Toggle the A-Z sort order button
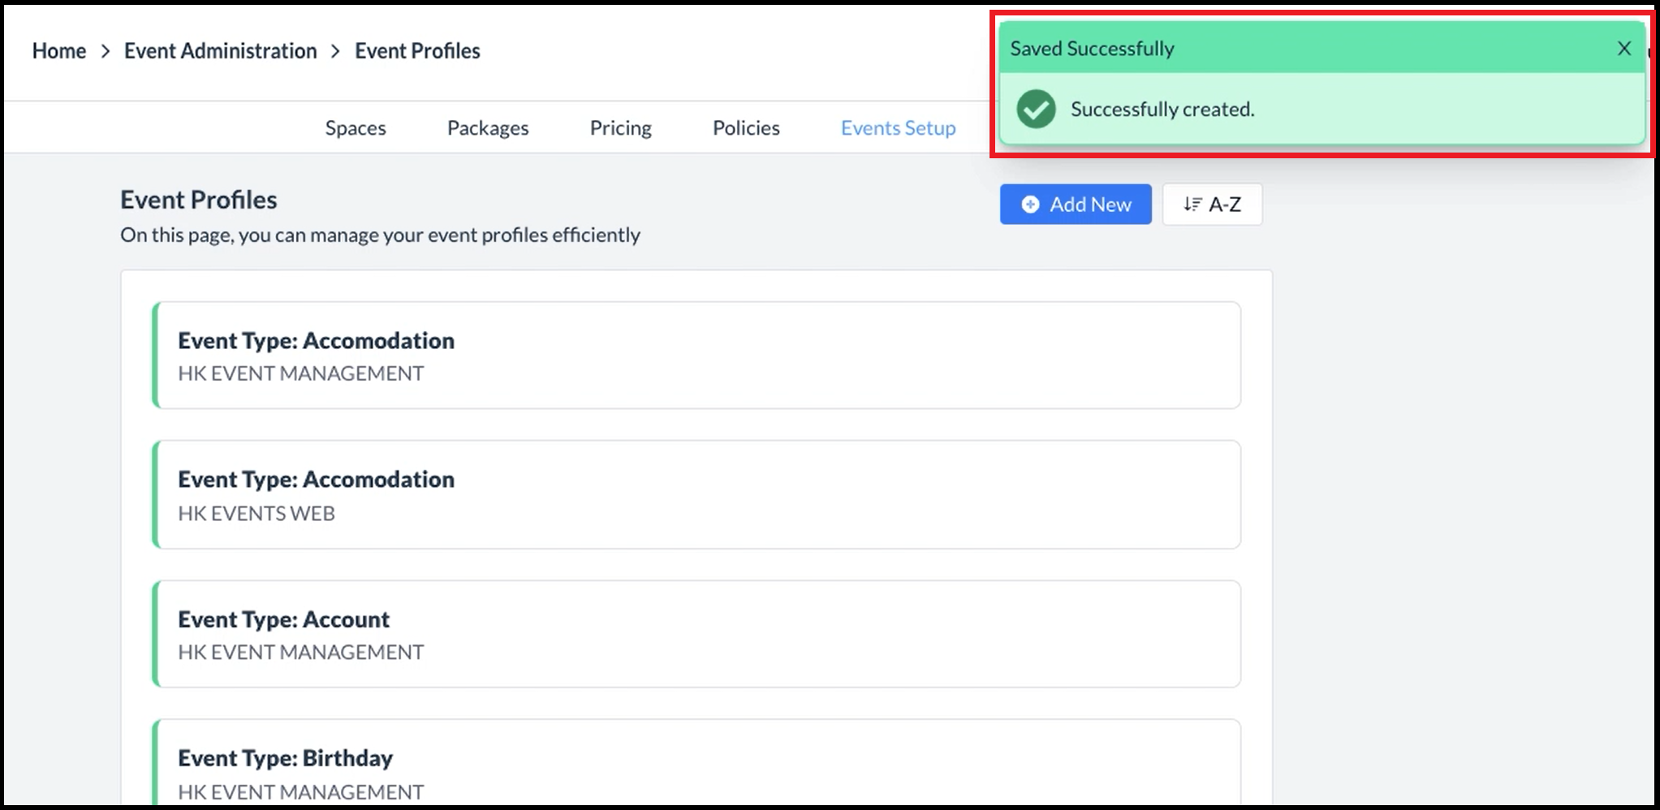 click(1212, 205)
